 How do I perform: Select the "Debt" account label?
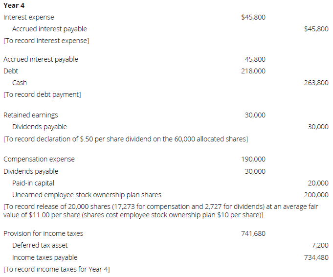click(11, 71)
